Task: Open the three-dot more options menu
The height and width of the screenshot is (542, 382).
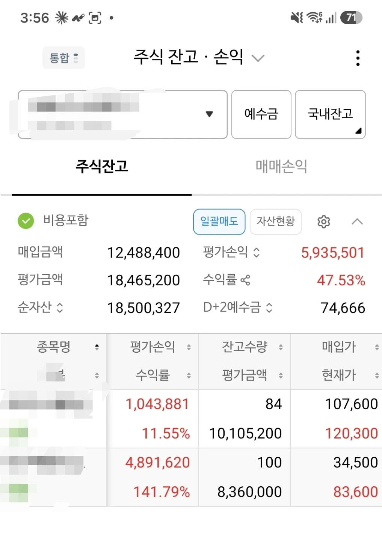Action: 358,58
